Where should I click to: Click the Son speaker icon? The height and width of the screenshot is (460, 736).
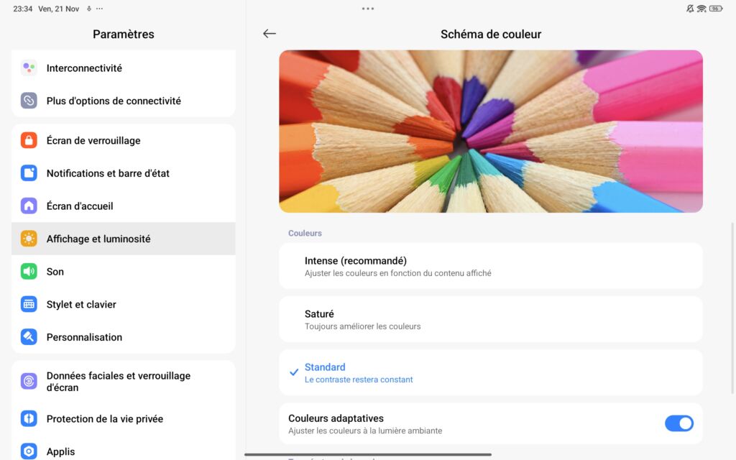tap(28, 271)
